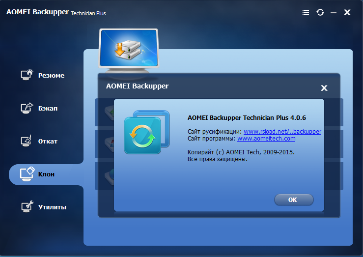Click the Клон clone icon
Viewport: 363px width, 257px height.
(x=28, y=174)
